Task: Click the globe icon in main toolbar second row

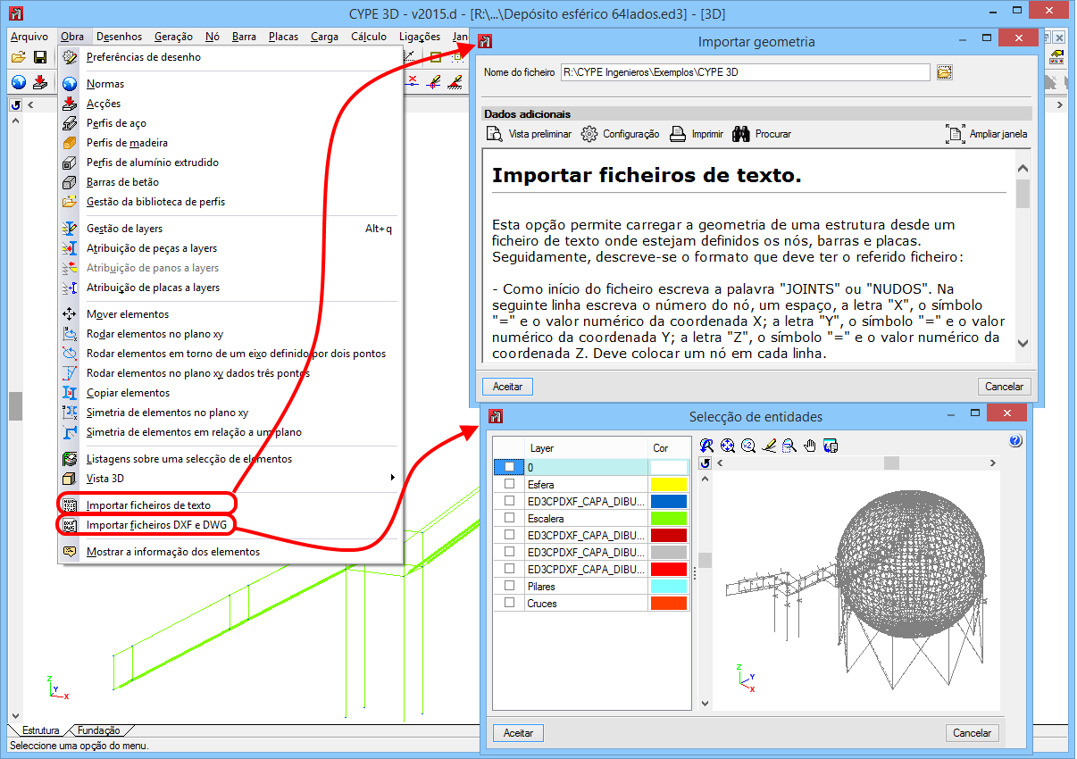Action: [19, 82]
